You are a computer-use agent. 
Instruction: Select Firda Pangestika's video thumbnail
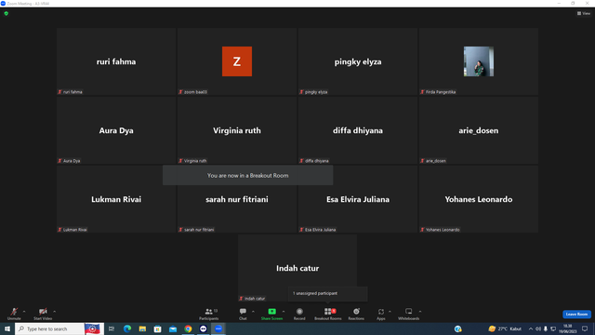pos(479,61)
